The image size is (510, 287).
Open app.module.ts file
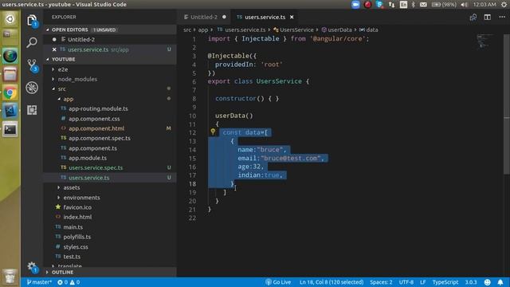pos(87,158)
